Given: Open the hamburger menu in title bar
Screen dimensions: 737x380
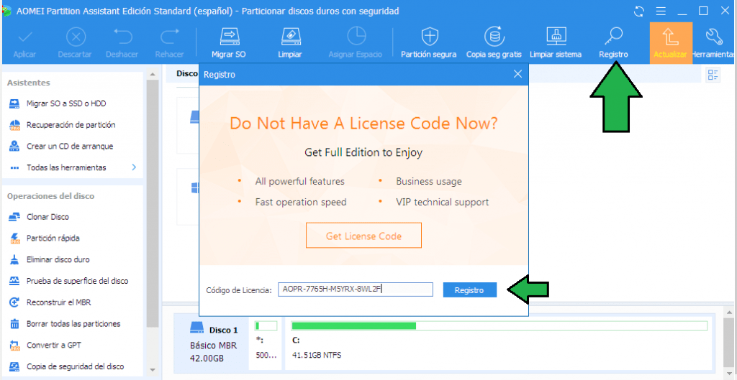Looking at the screenshot, I should point(661,11).
